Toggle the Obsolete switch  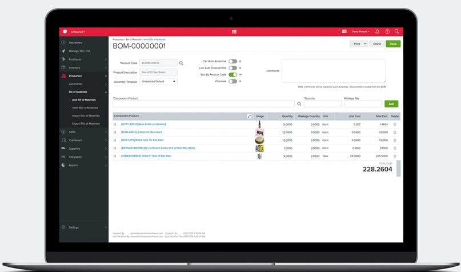[233, 82]
